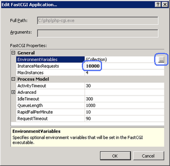Edit the ActivityTimeout value 30

(125, 86)
